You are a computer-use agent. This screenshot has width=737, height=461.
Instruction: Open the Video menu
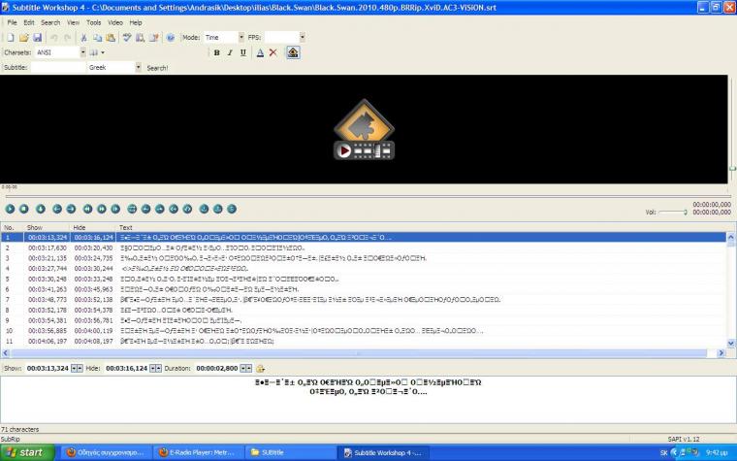[x=114, y=21]
